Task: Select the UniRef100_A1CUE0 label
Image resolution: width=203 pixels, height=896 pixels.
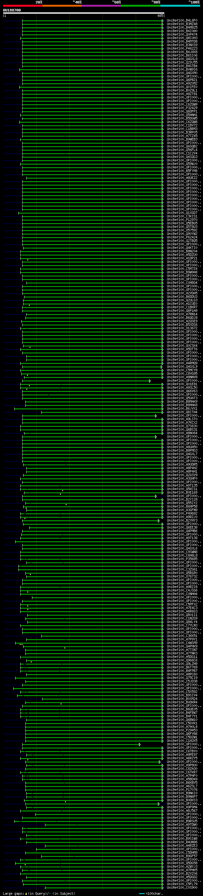Action: coord(182,304)
